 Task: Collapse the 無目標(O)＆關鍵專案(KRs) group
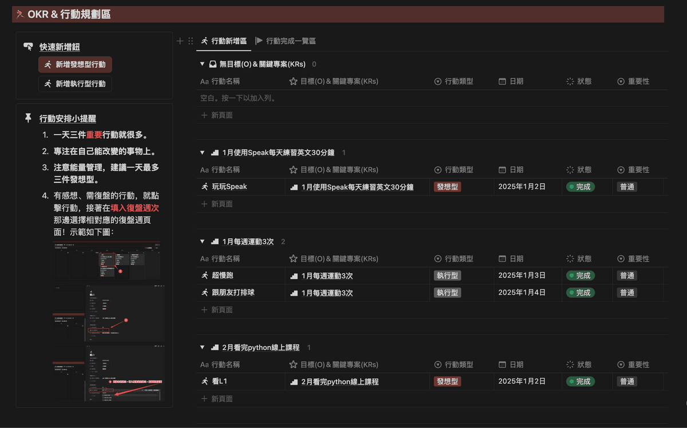(202, 64)
